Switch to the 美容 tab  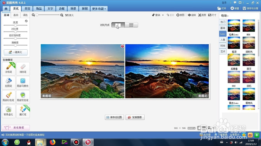coord(27,9)
